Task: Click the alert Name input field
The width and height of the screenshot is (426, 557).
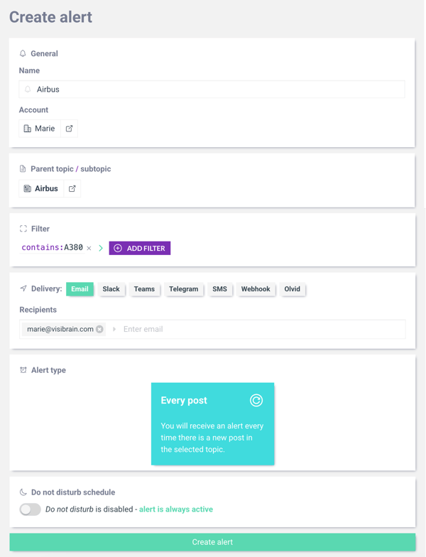Action: pyautogui.click(x=213, y=90)
